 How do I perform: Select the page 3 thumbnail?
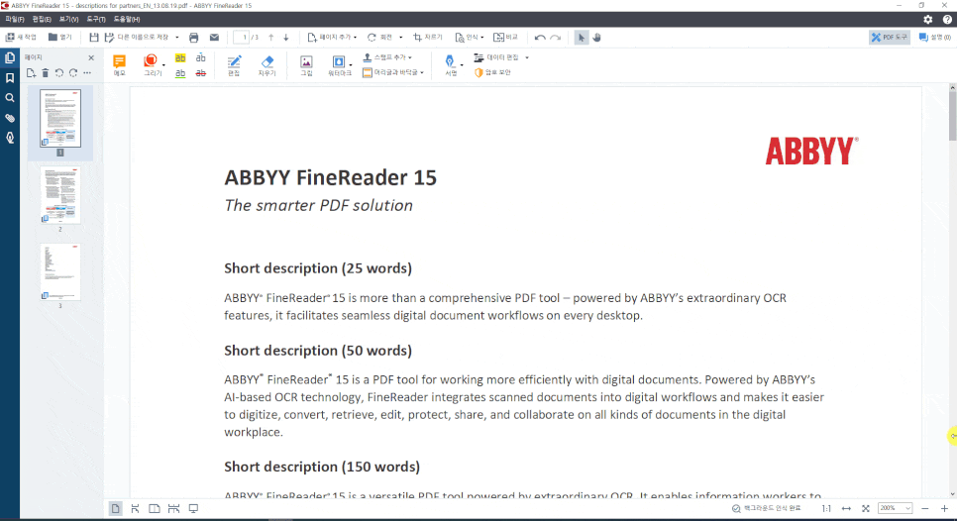point(59,271)
